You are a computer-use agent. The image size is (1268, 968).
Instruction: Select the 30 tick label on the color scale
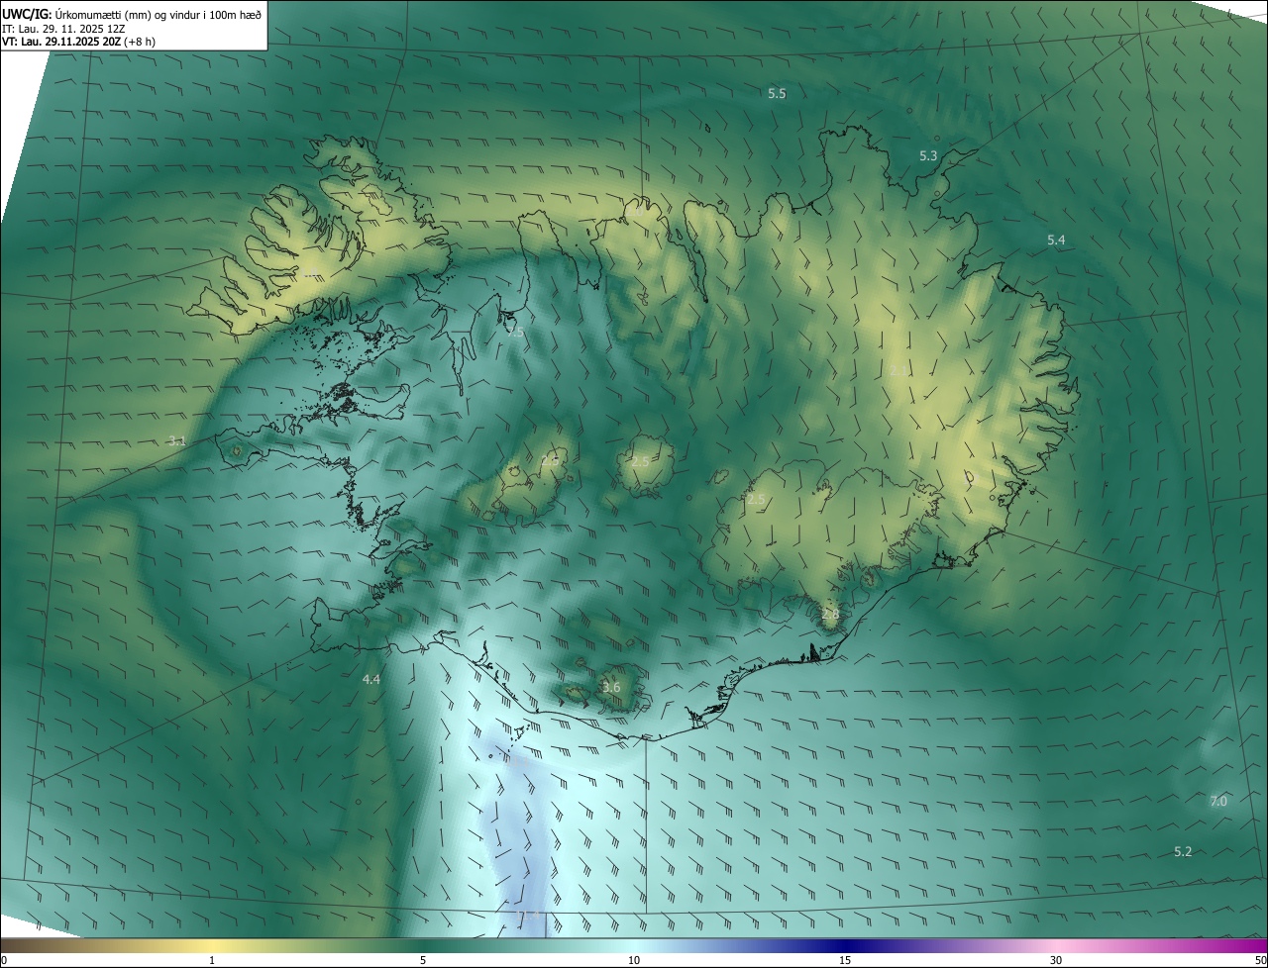click(1056, 961)
